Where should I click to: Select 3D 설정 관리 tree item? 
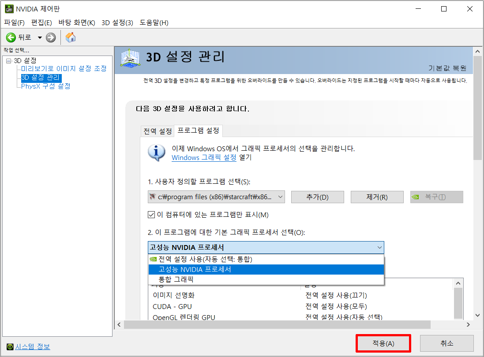point(41,78)
